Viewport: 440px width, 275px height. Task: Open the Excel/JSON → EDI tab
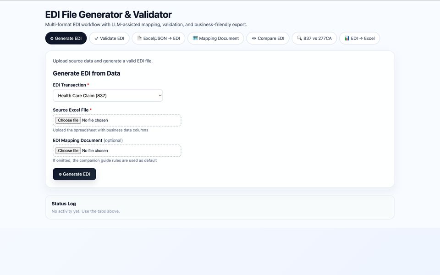point(159,38)
